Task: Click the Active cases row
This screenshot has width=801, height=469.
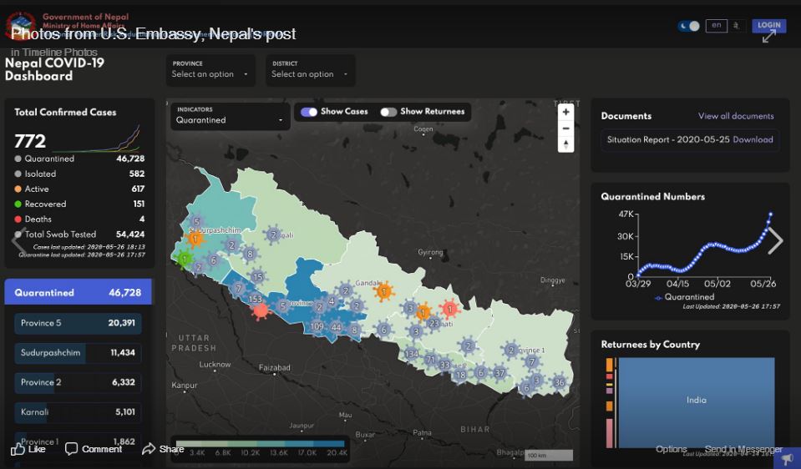Action: pyautogui.click(x=79, y=189)
